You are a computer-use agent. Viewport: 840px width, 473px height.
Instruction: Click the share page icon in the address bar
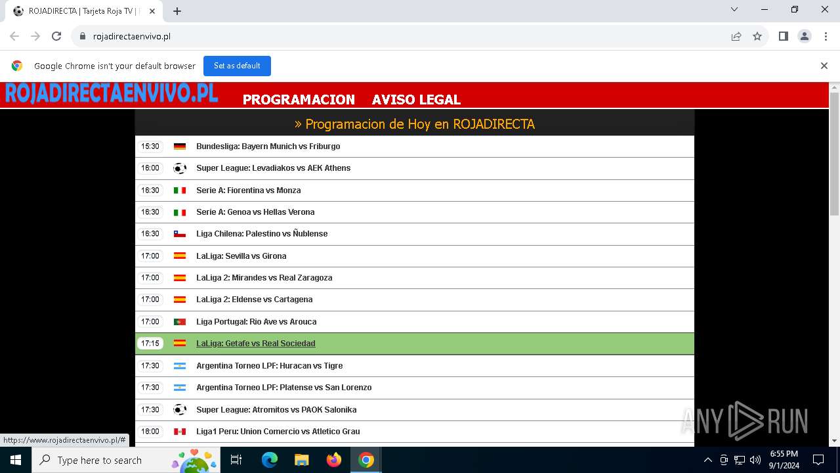[x=736, y=36]
